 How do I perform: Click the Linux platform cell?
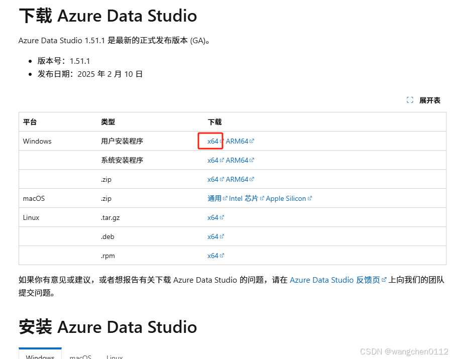[31, 217]
